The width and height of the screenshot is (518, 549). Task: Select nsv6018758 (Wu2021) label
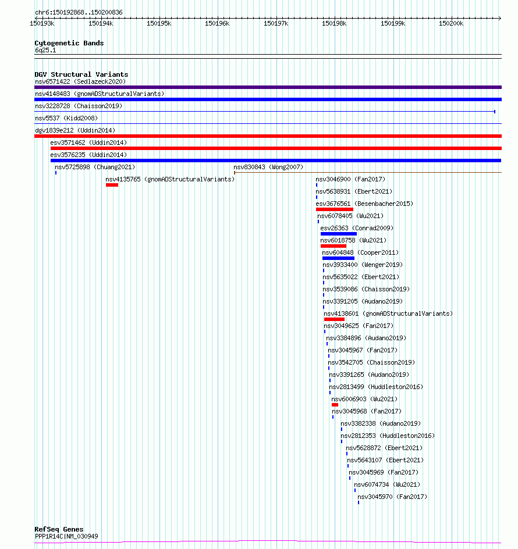click(353, 241)
